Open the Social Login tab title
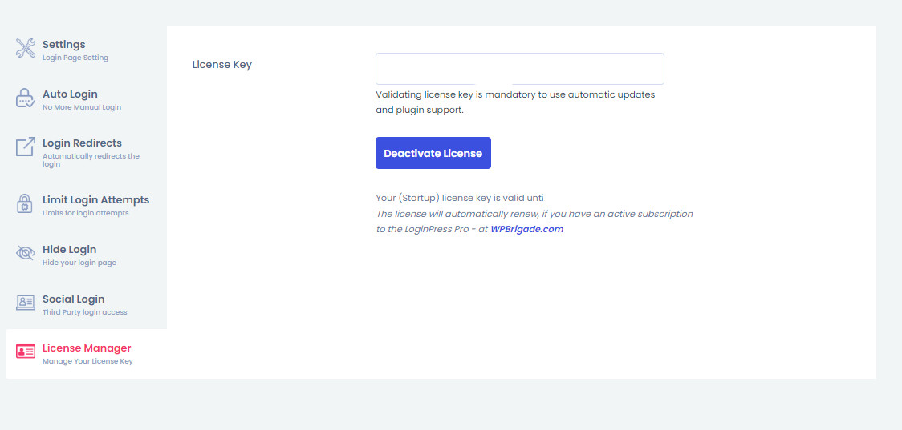The height and width of the screenshot is (430, 902). 73,299
